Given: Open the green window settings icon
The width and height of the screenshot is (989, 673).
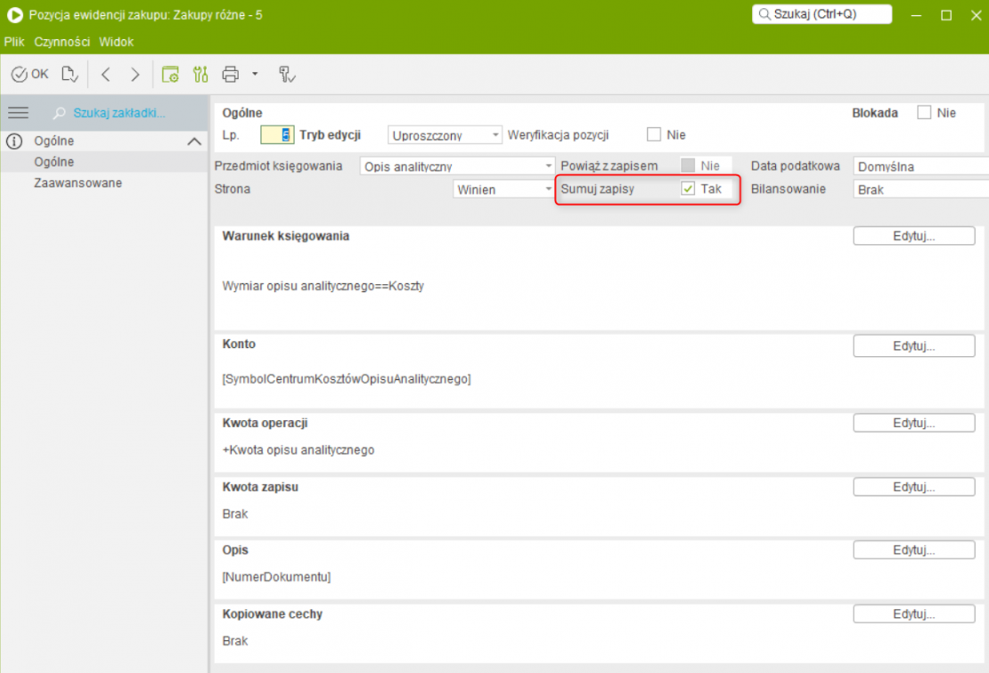Looking at the screenshot, I should [x=170, y=74].
